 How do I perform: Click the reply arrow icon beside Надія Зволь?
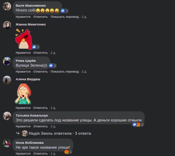pyautogui.click(x=18, y=133)
